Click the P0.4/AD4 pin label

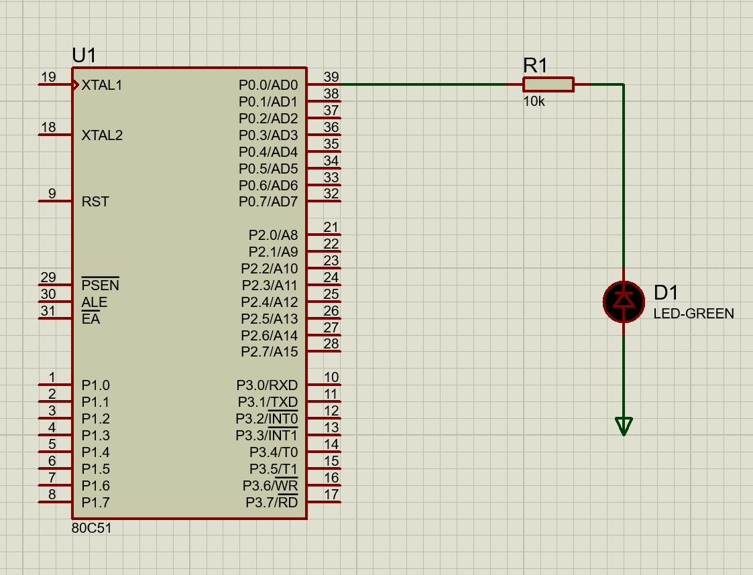[268, 152]
